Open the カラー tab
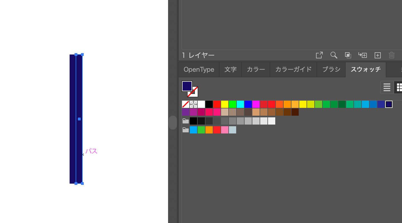Image resolution: width=402 pixels, height=223 pixels. (256, 70)
